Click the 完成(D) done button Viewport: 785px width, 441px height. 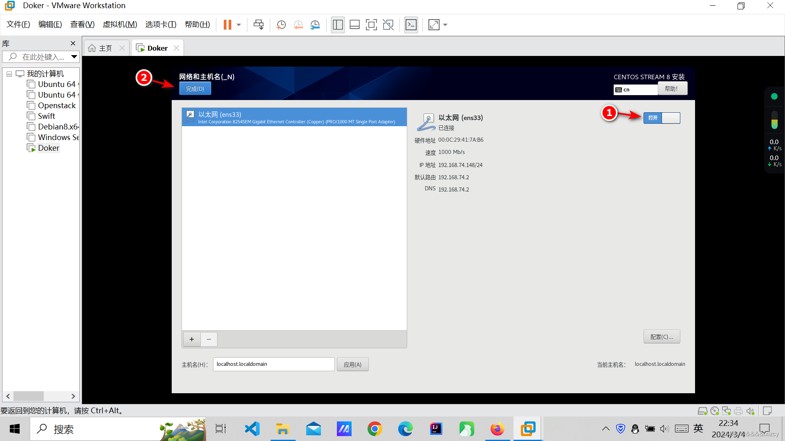pyautogui.click(x=195, y=89)
